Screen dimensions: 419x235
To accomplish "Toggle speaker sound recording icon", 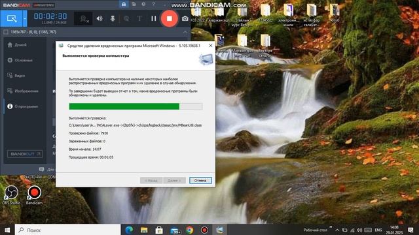I will click(x=100, y=18).
